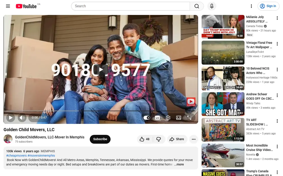283x176 pixels.
Task: Open options menu for Mélanie Joly video
Action: click(277, 18)
